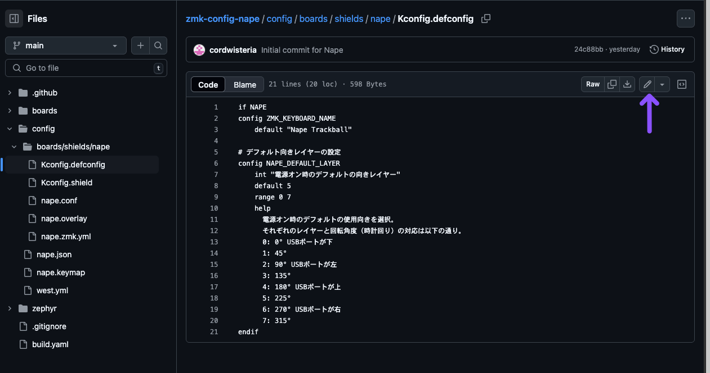This screenshot has height=373, width=710.
Task: Select line number 6 in the code
Action: (216, 163)
